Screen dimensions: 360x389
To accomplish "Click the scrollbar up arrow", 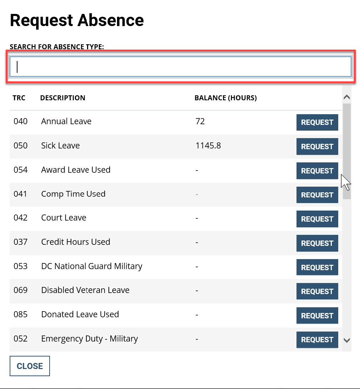I will 346,97.
